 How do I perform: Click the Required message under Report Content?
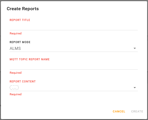click(x=16, y=94)
